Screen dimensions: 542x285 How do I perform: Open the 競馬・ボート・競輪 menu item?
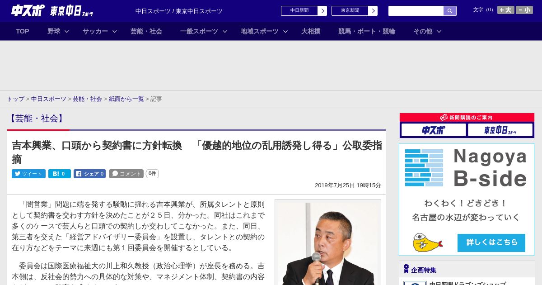(x=367, y=31)
